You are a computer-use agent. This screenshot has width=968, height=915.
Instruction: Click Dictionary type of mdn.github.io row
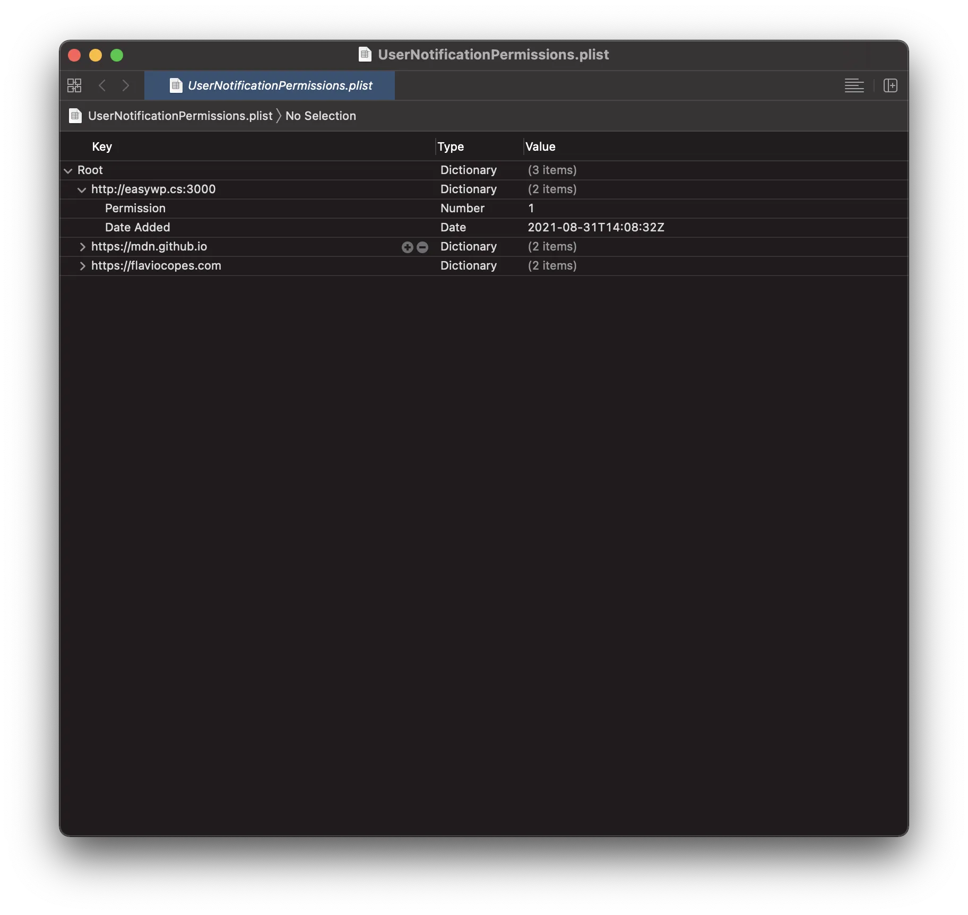tap(469, 246)
